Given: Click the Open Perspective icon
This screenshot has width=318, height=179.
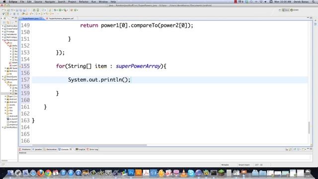Looking at the screenshot, I should [280, 10].
